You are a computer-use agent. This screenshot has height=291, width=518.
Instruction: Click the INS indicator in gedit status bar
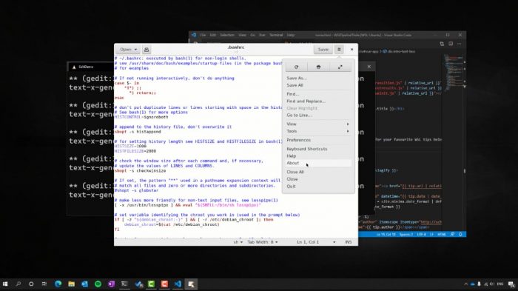[349, 242]
